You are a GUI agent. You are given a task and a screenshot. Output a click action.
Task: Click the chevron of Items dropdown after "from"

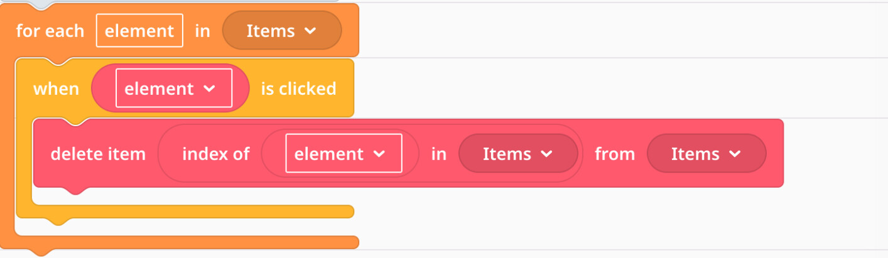[735, 154]
